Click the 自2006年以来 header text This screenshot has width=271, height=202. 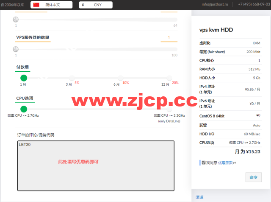[12, 5]
